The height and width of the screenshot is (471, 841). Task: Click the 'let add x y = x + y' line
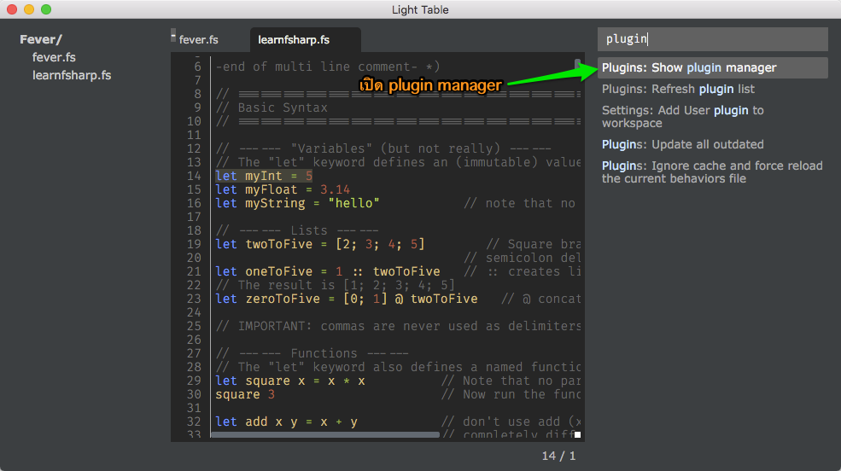point(286,422)
